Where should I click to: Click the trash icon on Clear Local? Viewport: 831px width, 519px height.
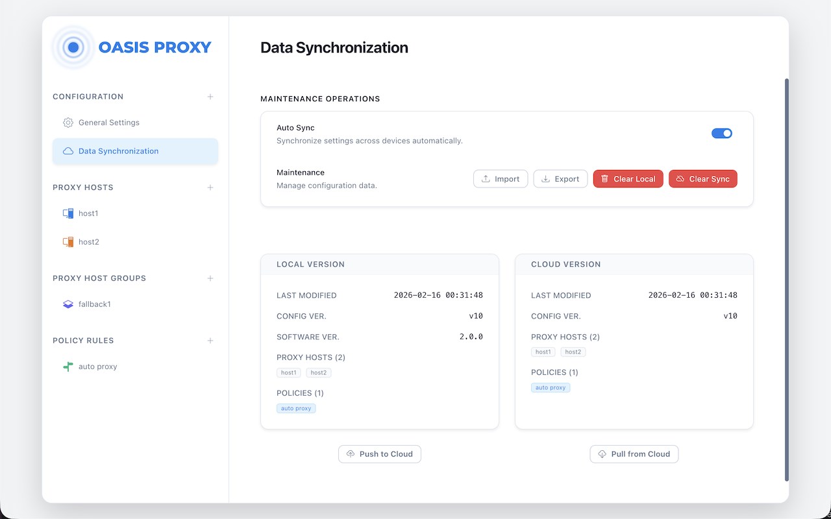pyautogui.click(x=605, y=179)
